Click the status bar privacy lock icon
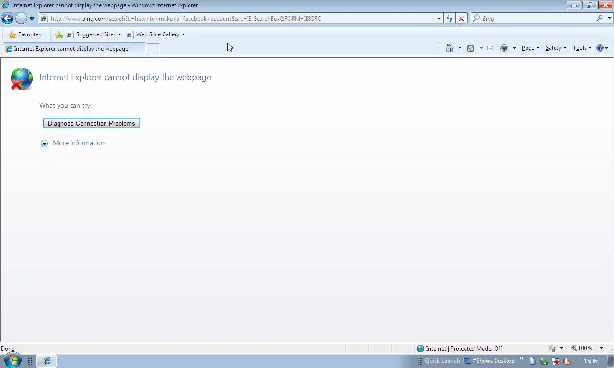The width and height of the screenshot is (614, 368). (552, 349)
